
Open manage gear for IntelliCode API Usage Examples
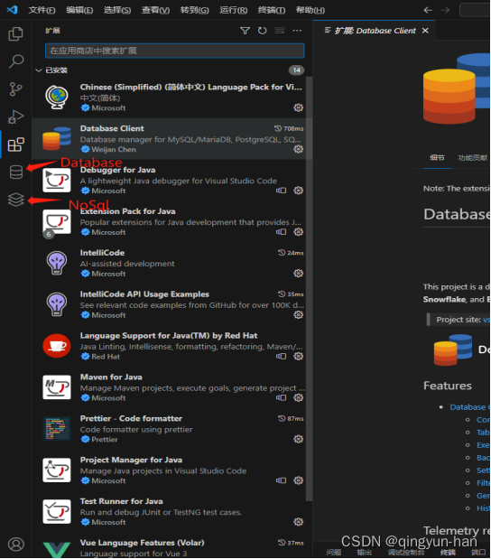click(x=298, y=315)
